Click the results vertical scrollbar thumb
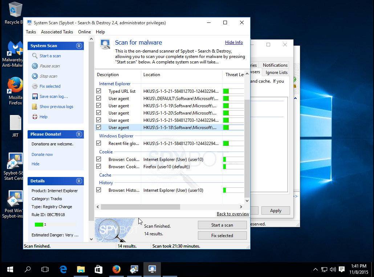This screenshot has height=277, width=374. coord(247,148)
